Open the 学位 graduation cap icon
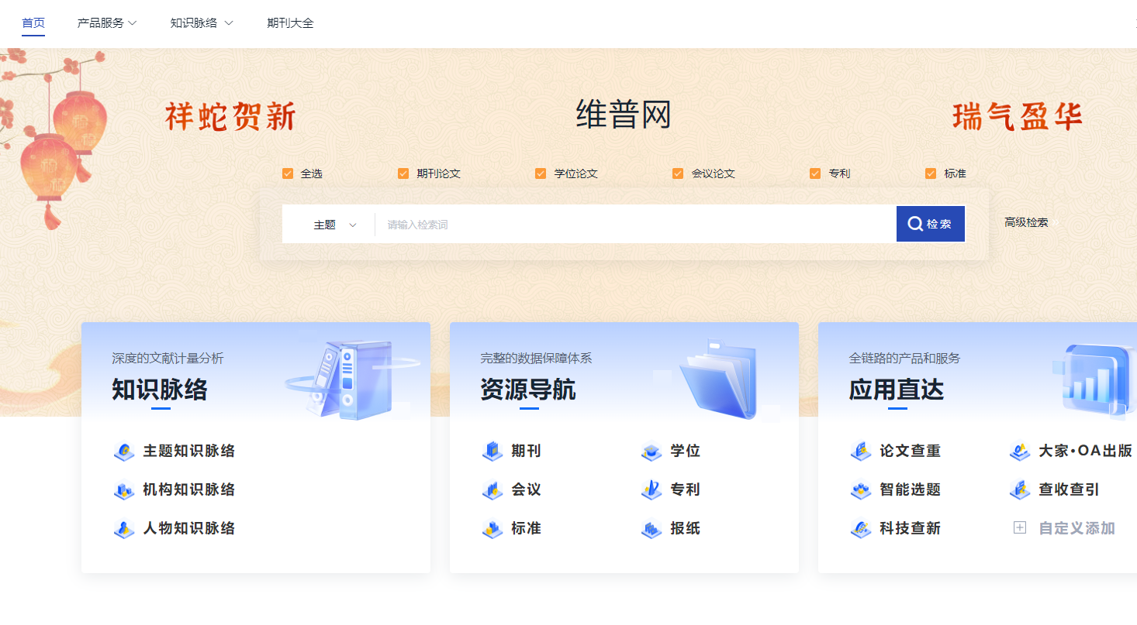Image resolution: width=1137 pixels, height=625 pixels. coord(651,452)
